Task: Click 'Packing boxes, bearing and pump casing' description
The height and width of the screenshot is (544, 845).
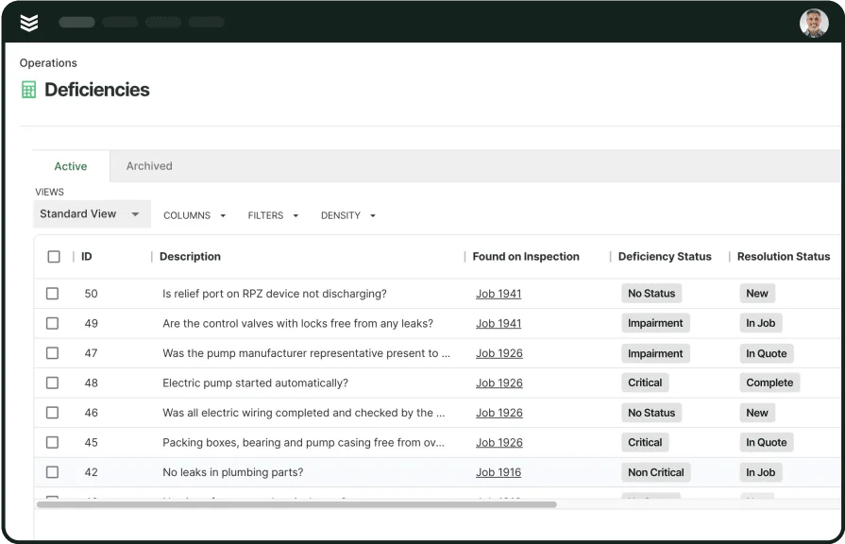Action: coord(303,443)
